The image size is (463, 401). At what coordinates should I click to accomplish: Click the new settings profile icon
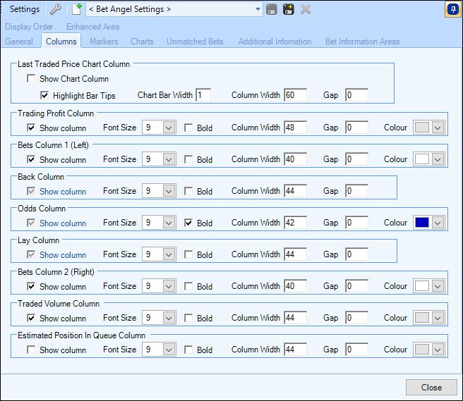pos(77,9)
